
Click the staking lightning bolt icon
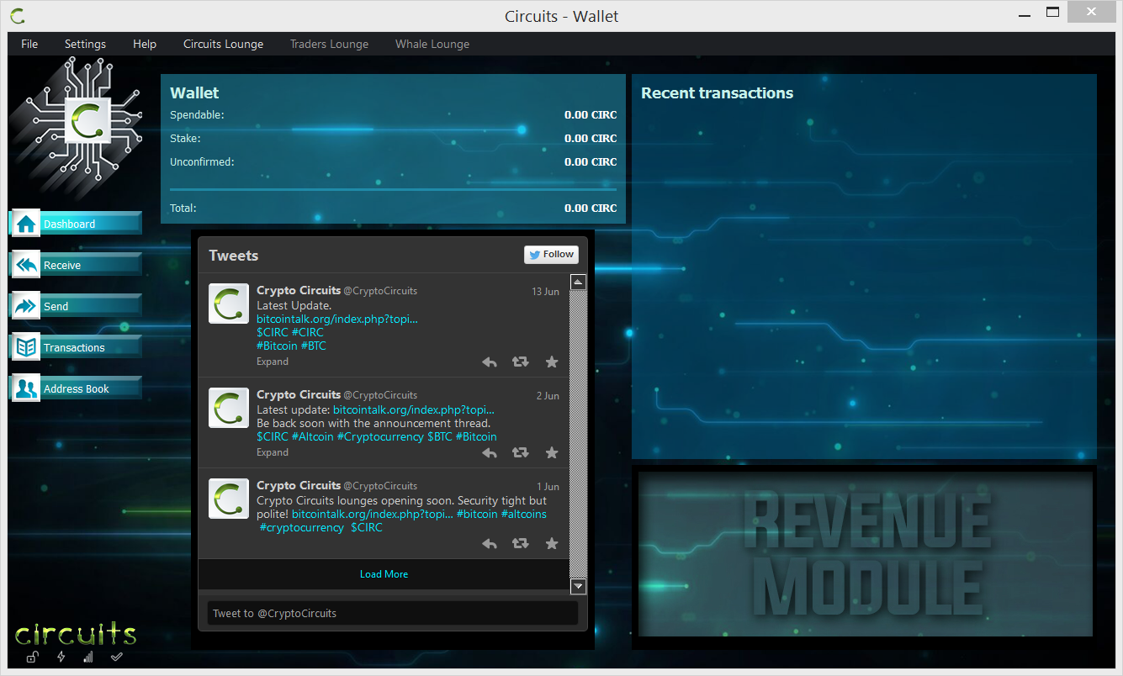61,657
